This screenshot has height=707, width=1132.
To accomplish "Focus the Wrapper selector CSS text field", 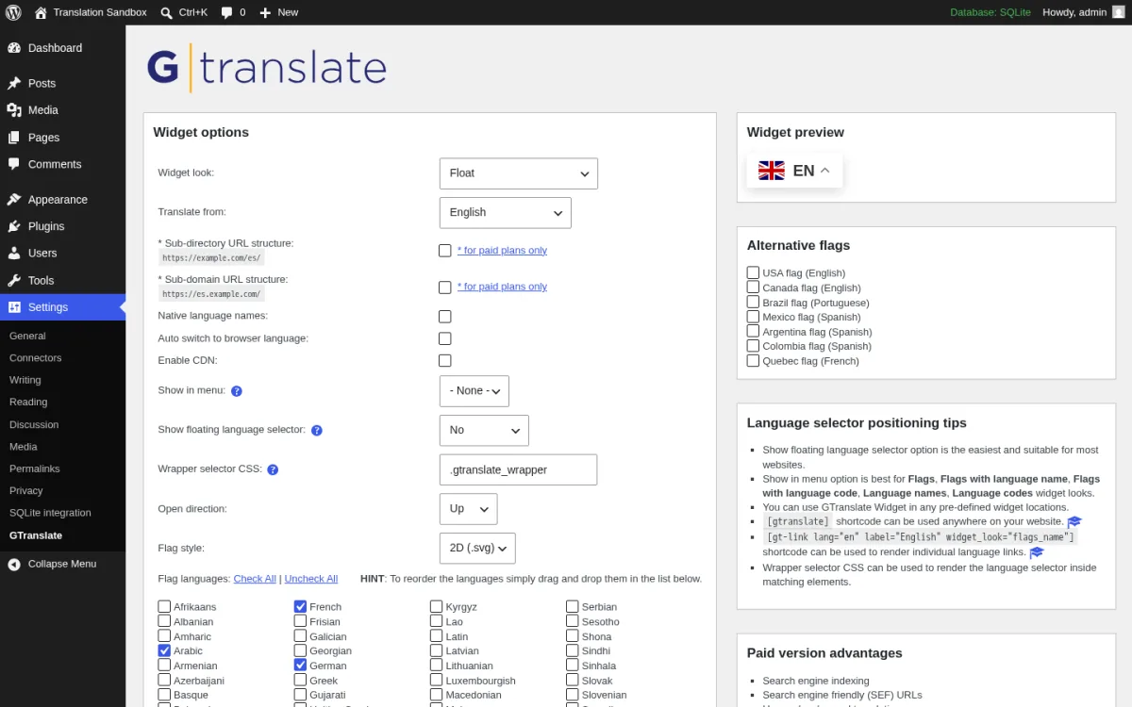I will point(519,469).
